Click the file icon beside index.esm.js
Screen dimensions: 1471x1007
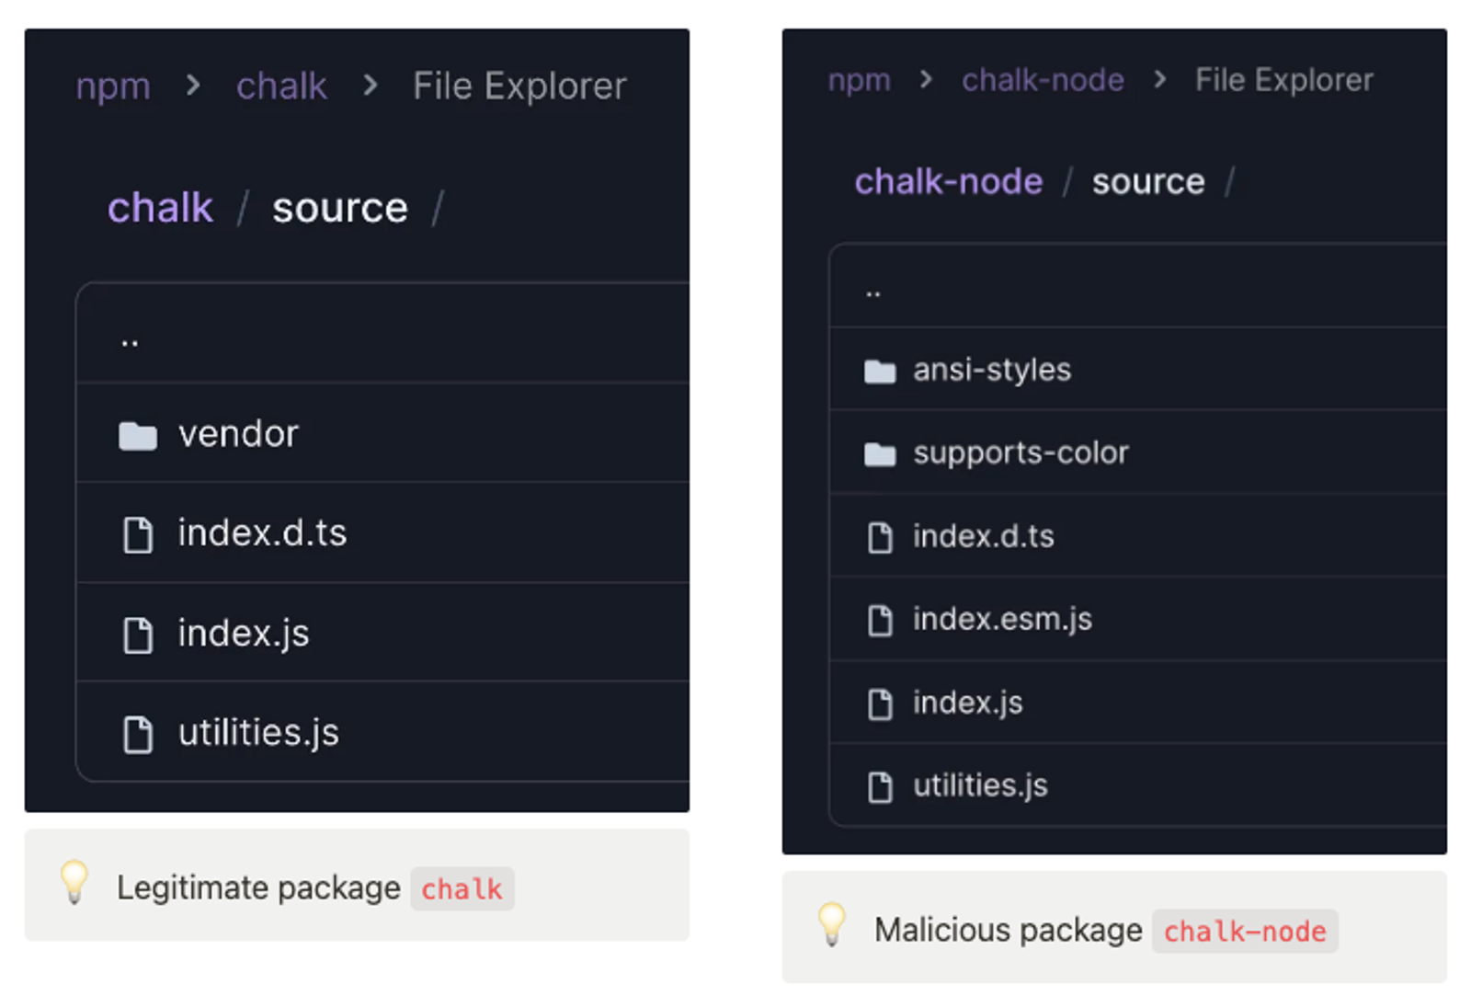coord(880,621)
